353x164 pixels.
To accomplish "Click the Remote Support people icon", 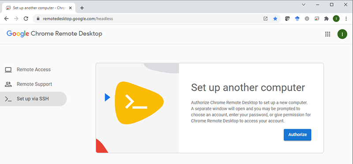I will [x=8, y=84].
